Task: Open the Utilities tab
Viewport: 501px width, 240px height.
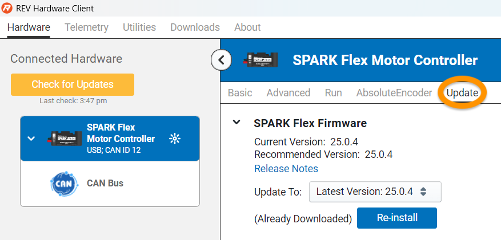Action: pos(139,27)
